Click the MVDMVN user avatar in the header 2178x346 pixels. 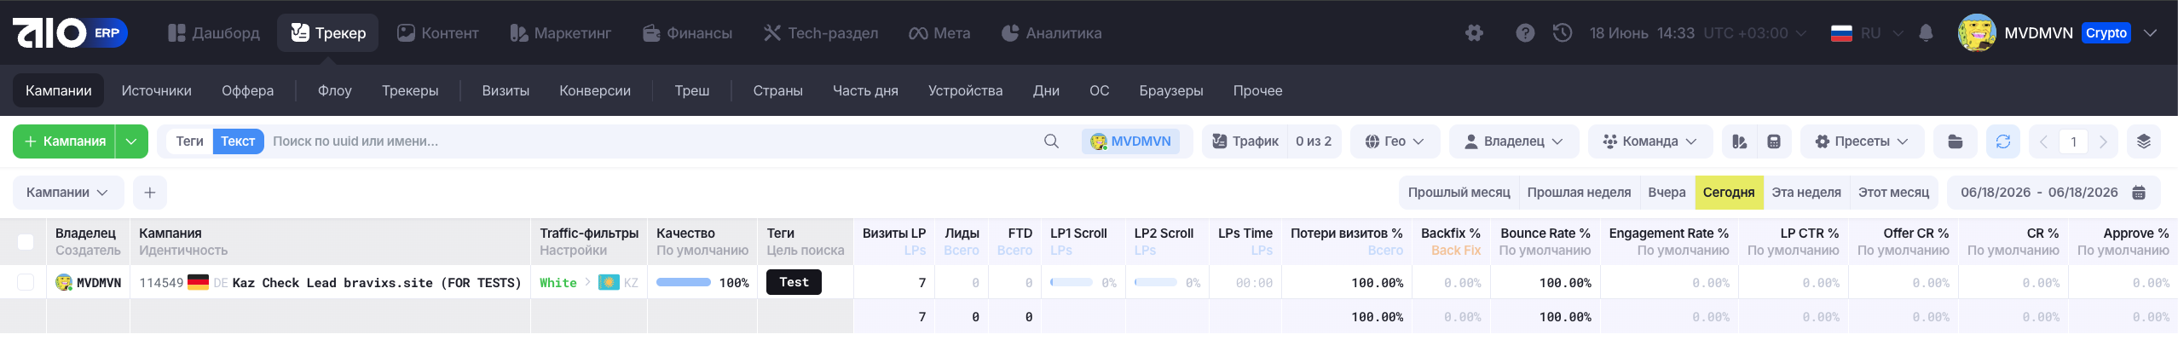tap(1977, 33)
